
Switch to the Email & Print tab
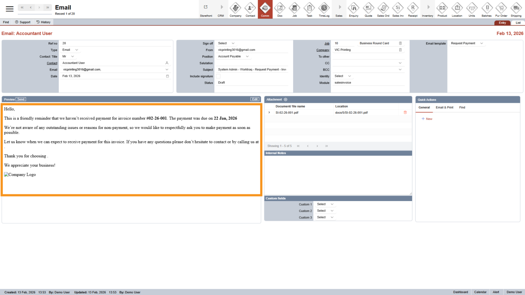pyautogui.click(x=444, y=107)
